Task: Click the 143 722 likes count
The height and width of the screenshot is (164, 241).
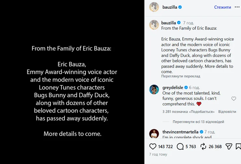Action: [x=165, y=147]
